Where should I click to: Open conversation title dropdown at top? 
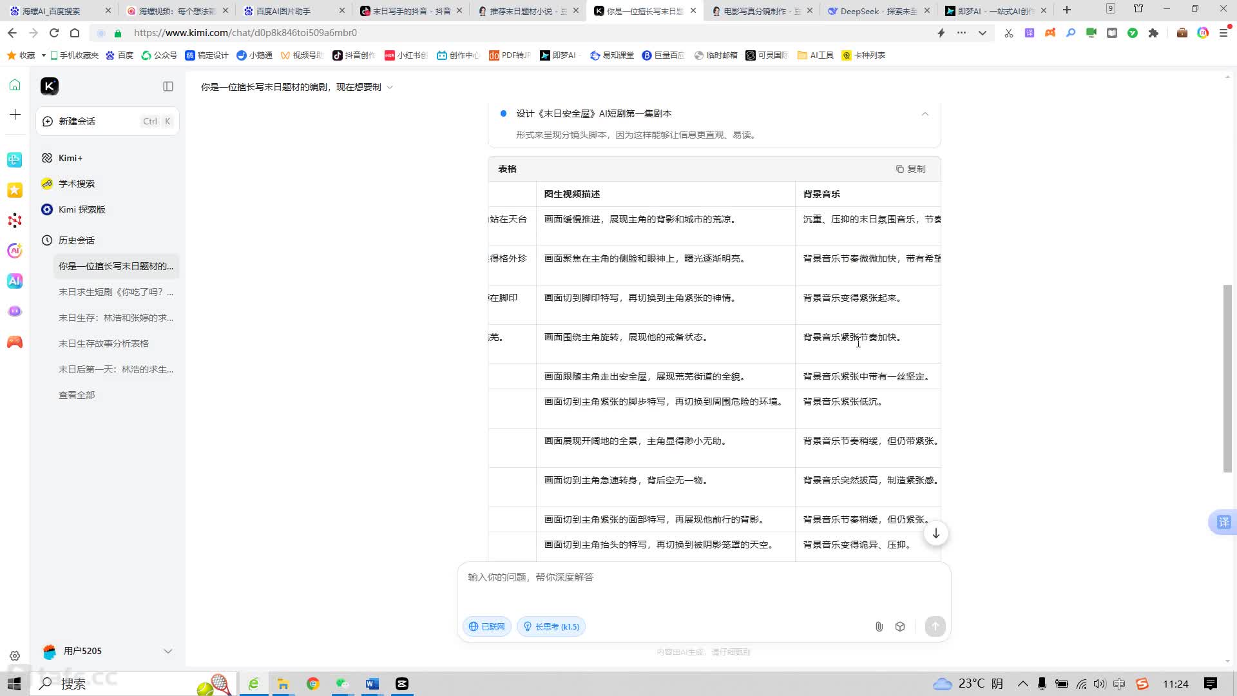389,87
